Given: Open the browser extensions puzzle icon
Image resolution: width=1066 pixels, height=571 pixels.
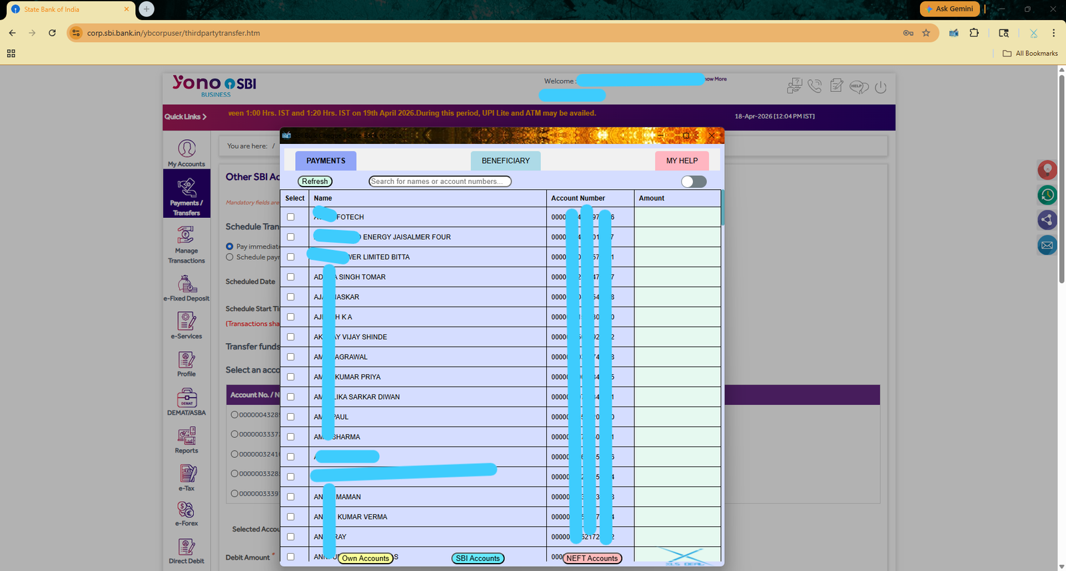Looking at the screenshot, I should click(x=974, y=33).
